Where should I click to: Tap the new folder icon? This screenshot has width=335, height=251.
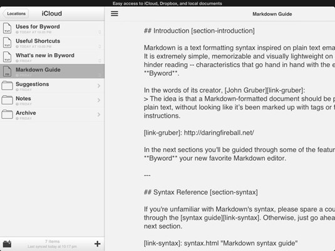click(7, 243)
